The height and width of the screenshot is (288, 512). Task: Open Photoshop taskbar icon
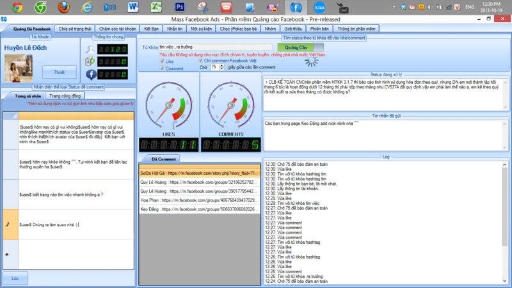click(180, 7)
